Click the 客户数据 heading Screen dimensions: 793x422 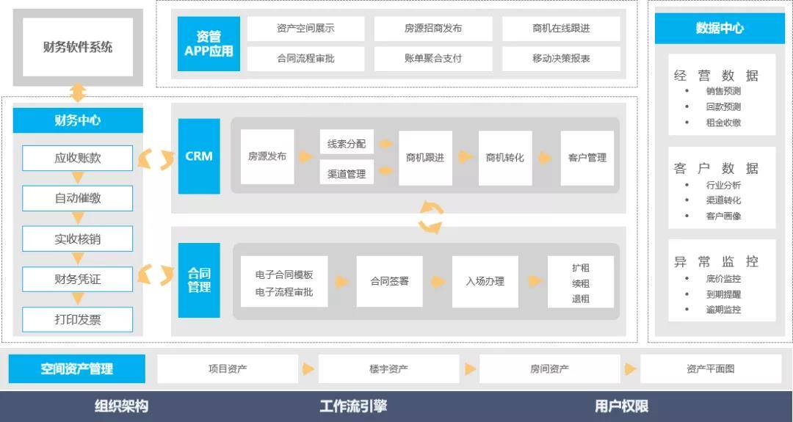[x=716, y=168]
